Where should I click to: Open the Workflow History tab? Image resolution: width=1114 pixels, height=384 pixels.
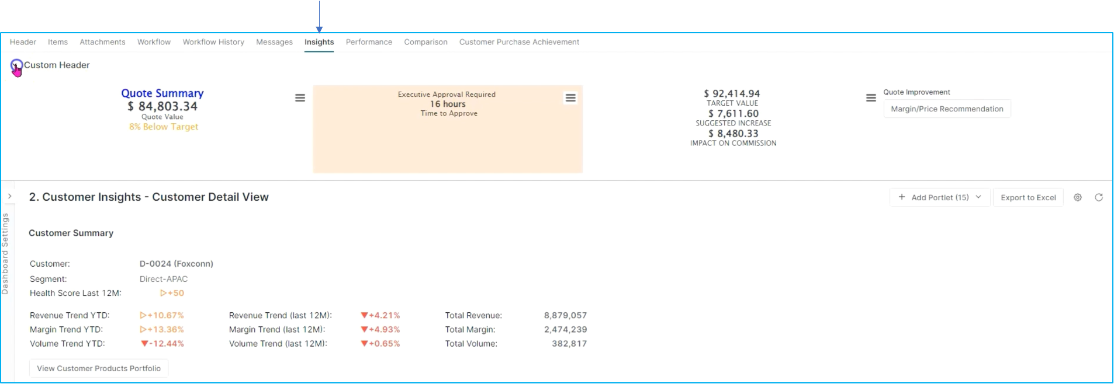click(x=213, y=42)
